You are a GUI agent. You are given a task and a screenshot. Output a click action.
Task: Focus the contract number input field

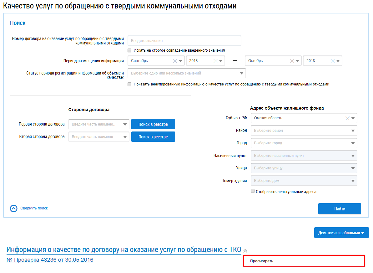tap(184, 41)
